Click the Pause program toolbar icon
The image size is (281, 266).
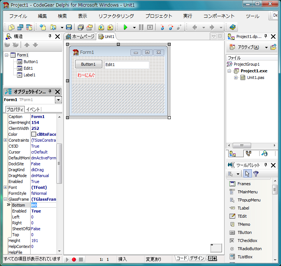tap(141, 27)
